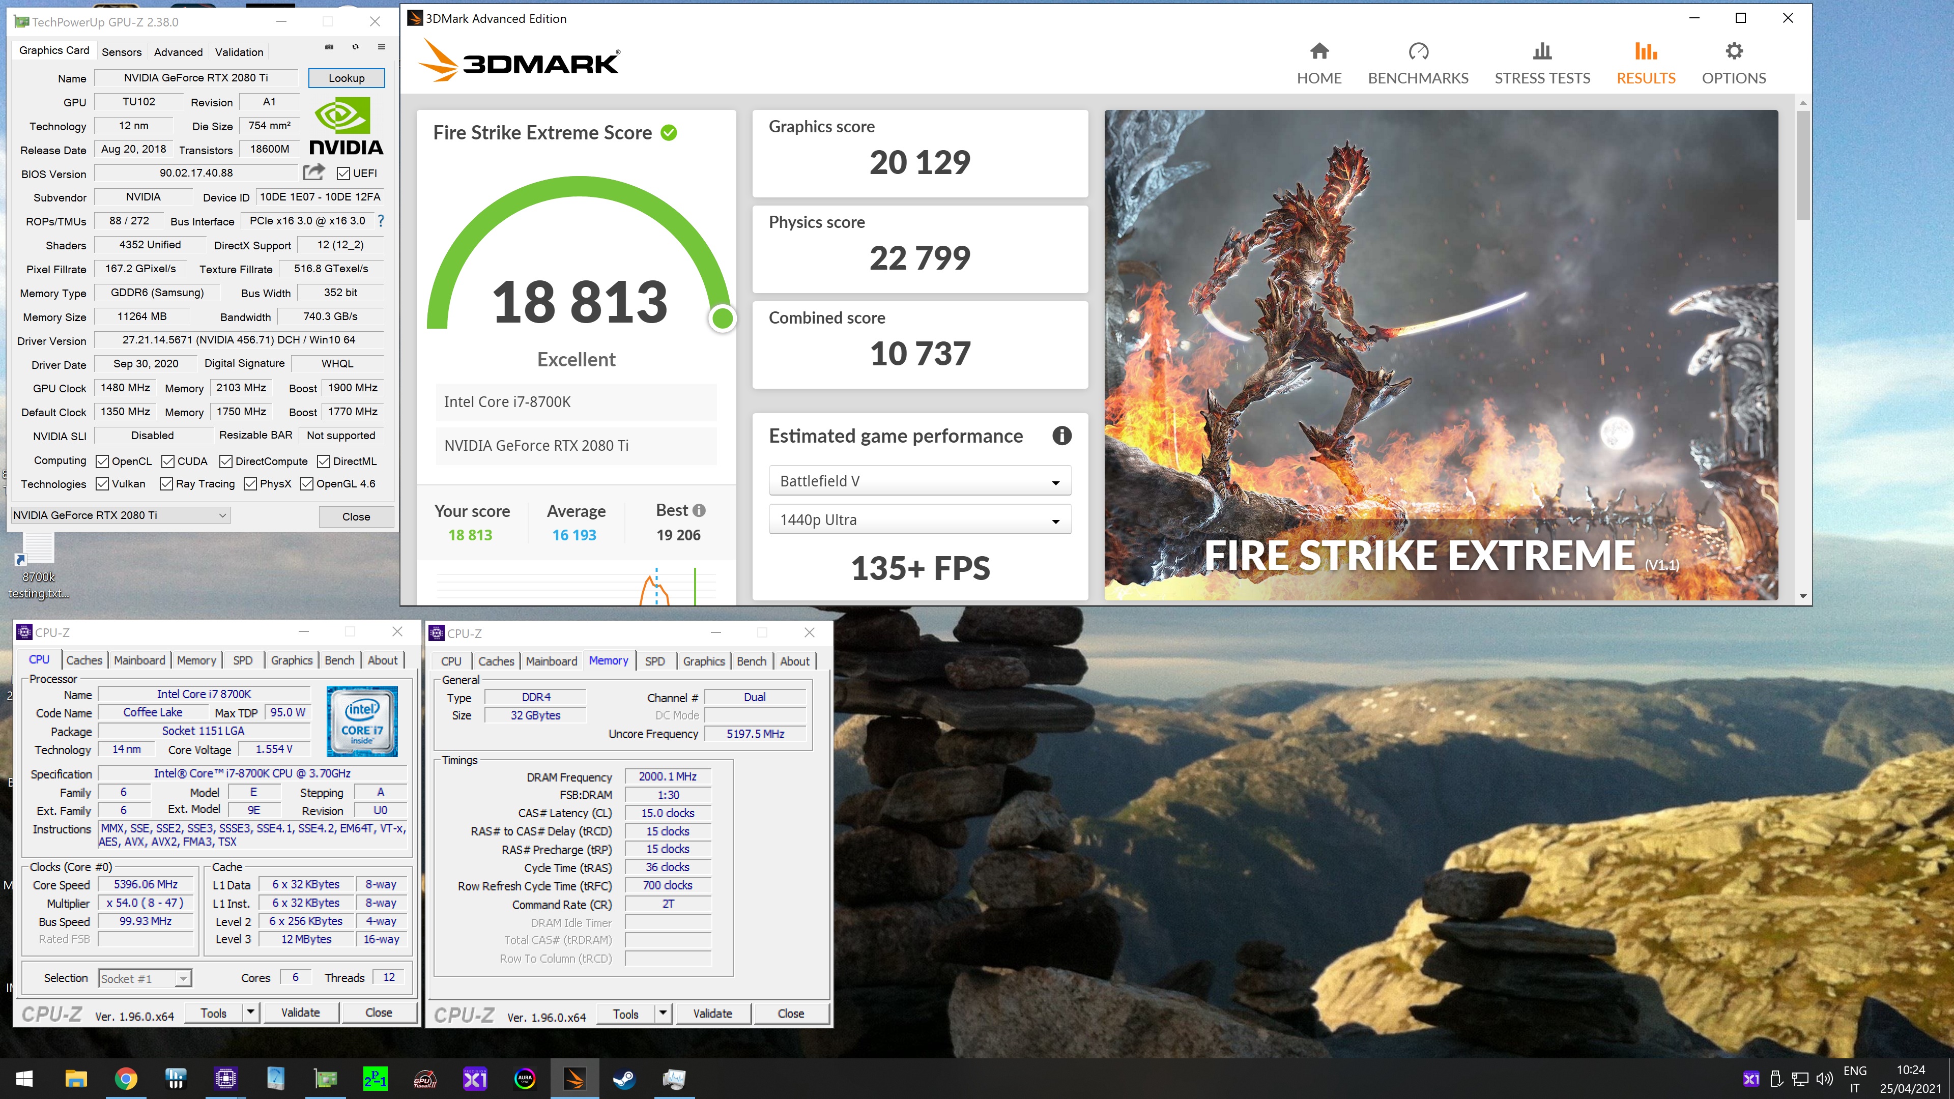Open estimated game performance info icon
1954x1099 pixels.
(1062, 436)
